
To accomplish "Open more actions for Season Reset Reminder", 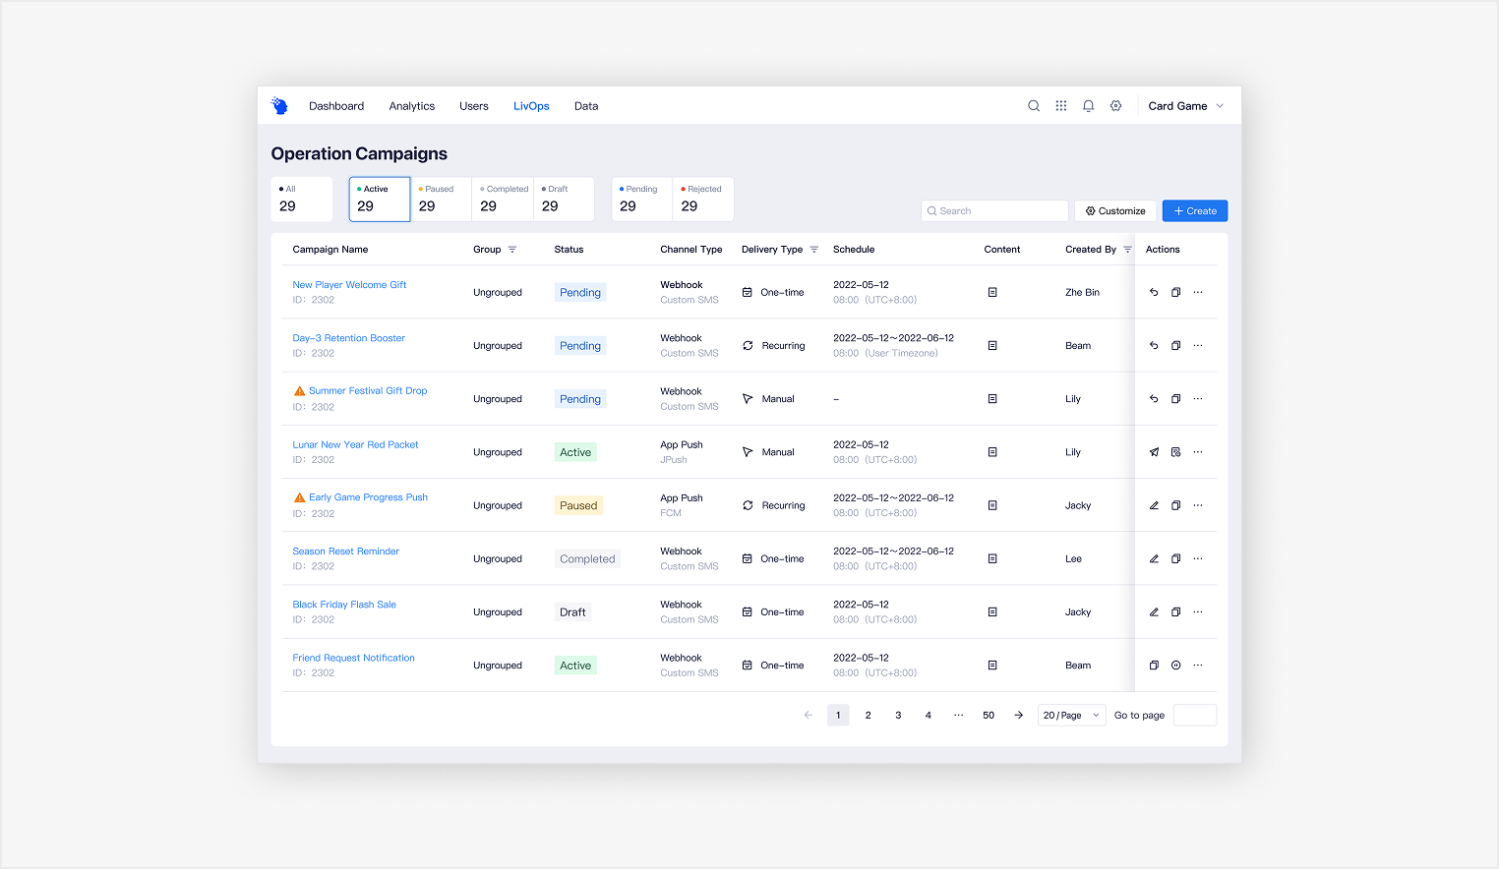I will coord(1198,559).
